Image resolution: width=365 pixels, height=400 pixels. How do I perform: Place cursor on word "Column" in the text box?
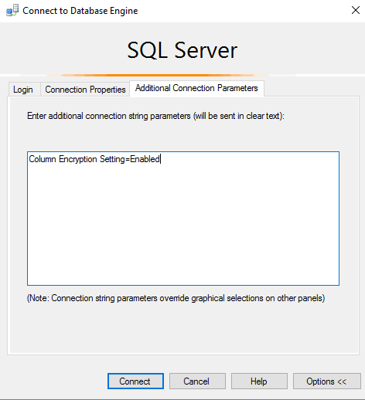43,159
